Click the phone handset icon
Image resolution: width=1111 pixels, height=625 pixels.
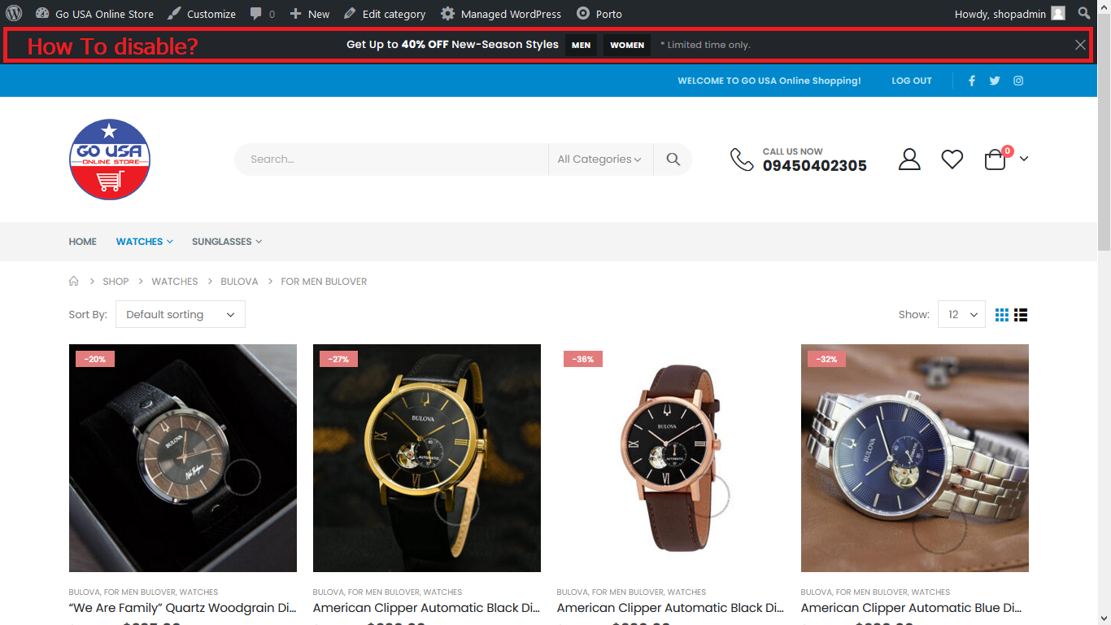(x=742, y=160)
